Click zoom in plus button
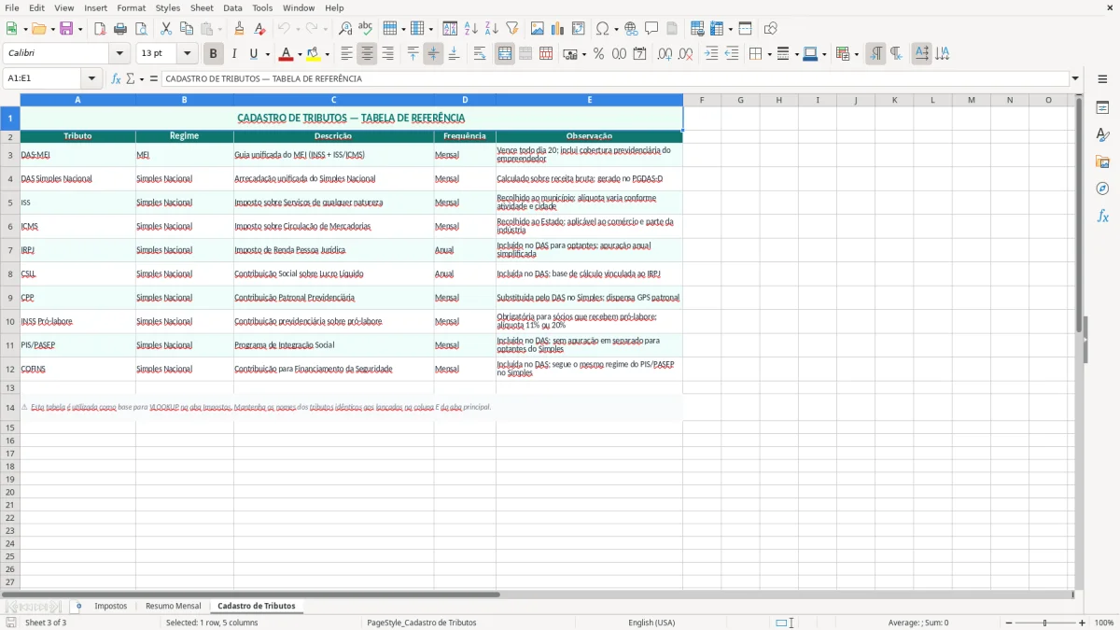This screenshot has height=630, width=1120. point(1083,623)
